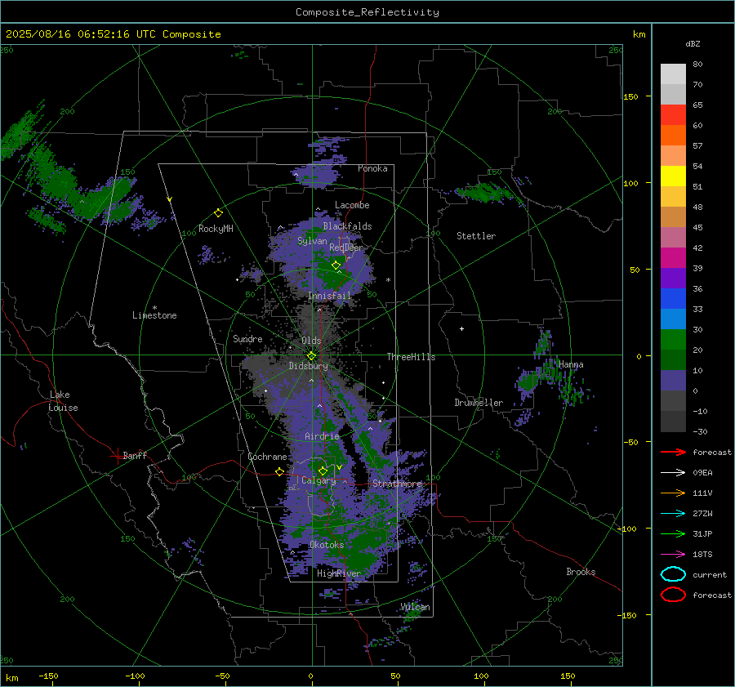Click the Composite_Reflectivity title text
The image size is (735, 687).
click(367, 12)
